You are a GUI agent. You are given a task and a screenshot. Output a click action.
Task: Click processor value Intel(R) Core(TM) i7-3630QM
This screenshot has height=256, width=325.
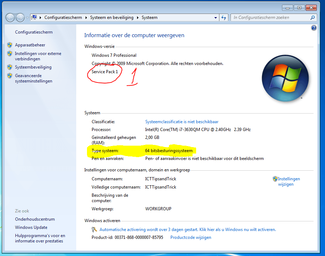(x=198, y=130)
